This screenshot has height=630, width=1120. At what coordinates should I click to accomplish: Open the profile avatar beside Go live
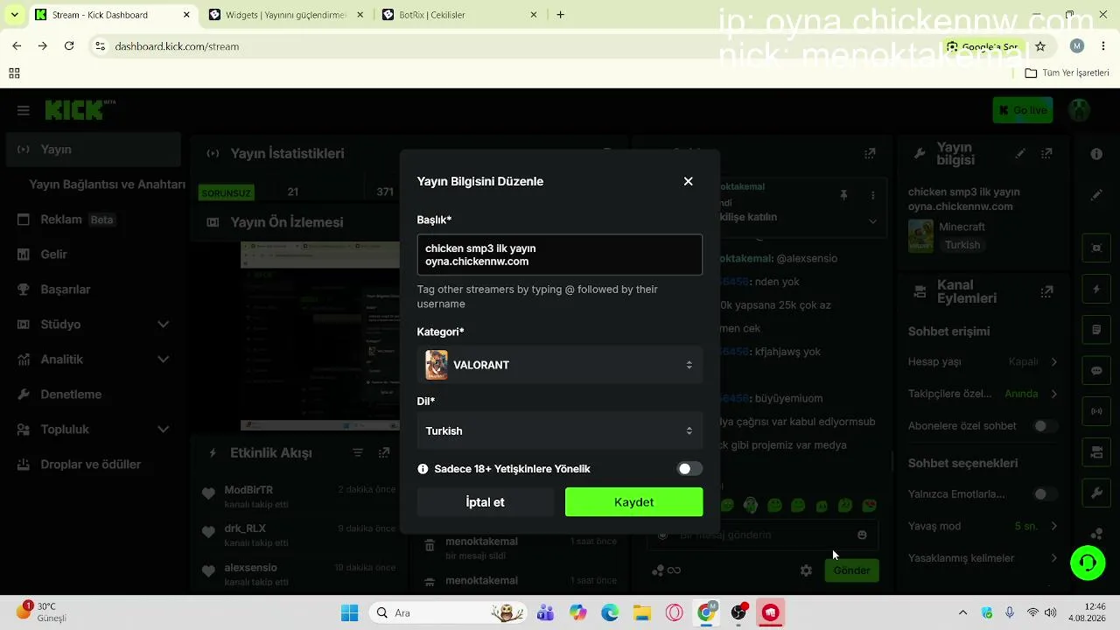(1080, 110)
